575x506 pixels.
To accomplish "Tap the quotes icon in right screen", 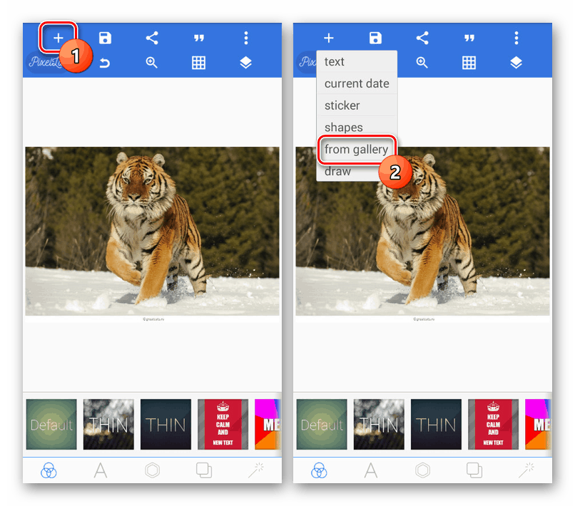I will click(469, 38).
